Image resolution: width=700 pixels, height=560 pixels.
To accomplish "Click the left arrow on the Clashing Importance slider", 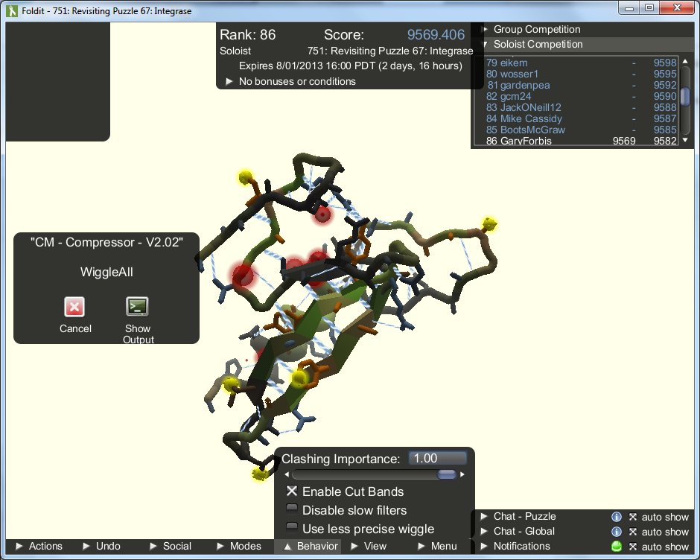I will pos(287,474).
